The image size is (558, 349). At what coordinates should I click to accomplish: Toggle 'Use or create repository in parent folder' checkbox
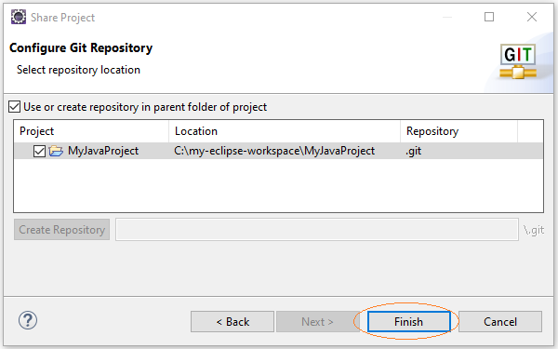(14, 106)
